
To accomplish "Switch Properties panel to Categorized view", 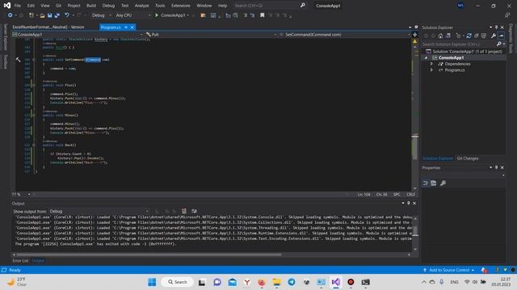I will click(x=426, y=183).
